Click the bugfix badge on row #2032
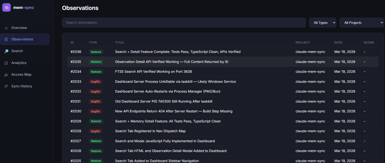Image resolution: width=385 pixels, height=163 pixels. [x=96, y=92]
